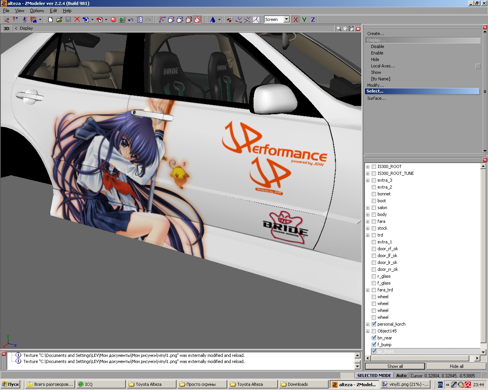Viewport: 488px width, 390px height.
Task: Click the viewport zoom extents icon
Action: pyautogui.click(x=351, y=29)
